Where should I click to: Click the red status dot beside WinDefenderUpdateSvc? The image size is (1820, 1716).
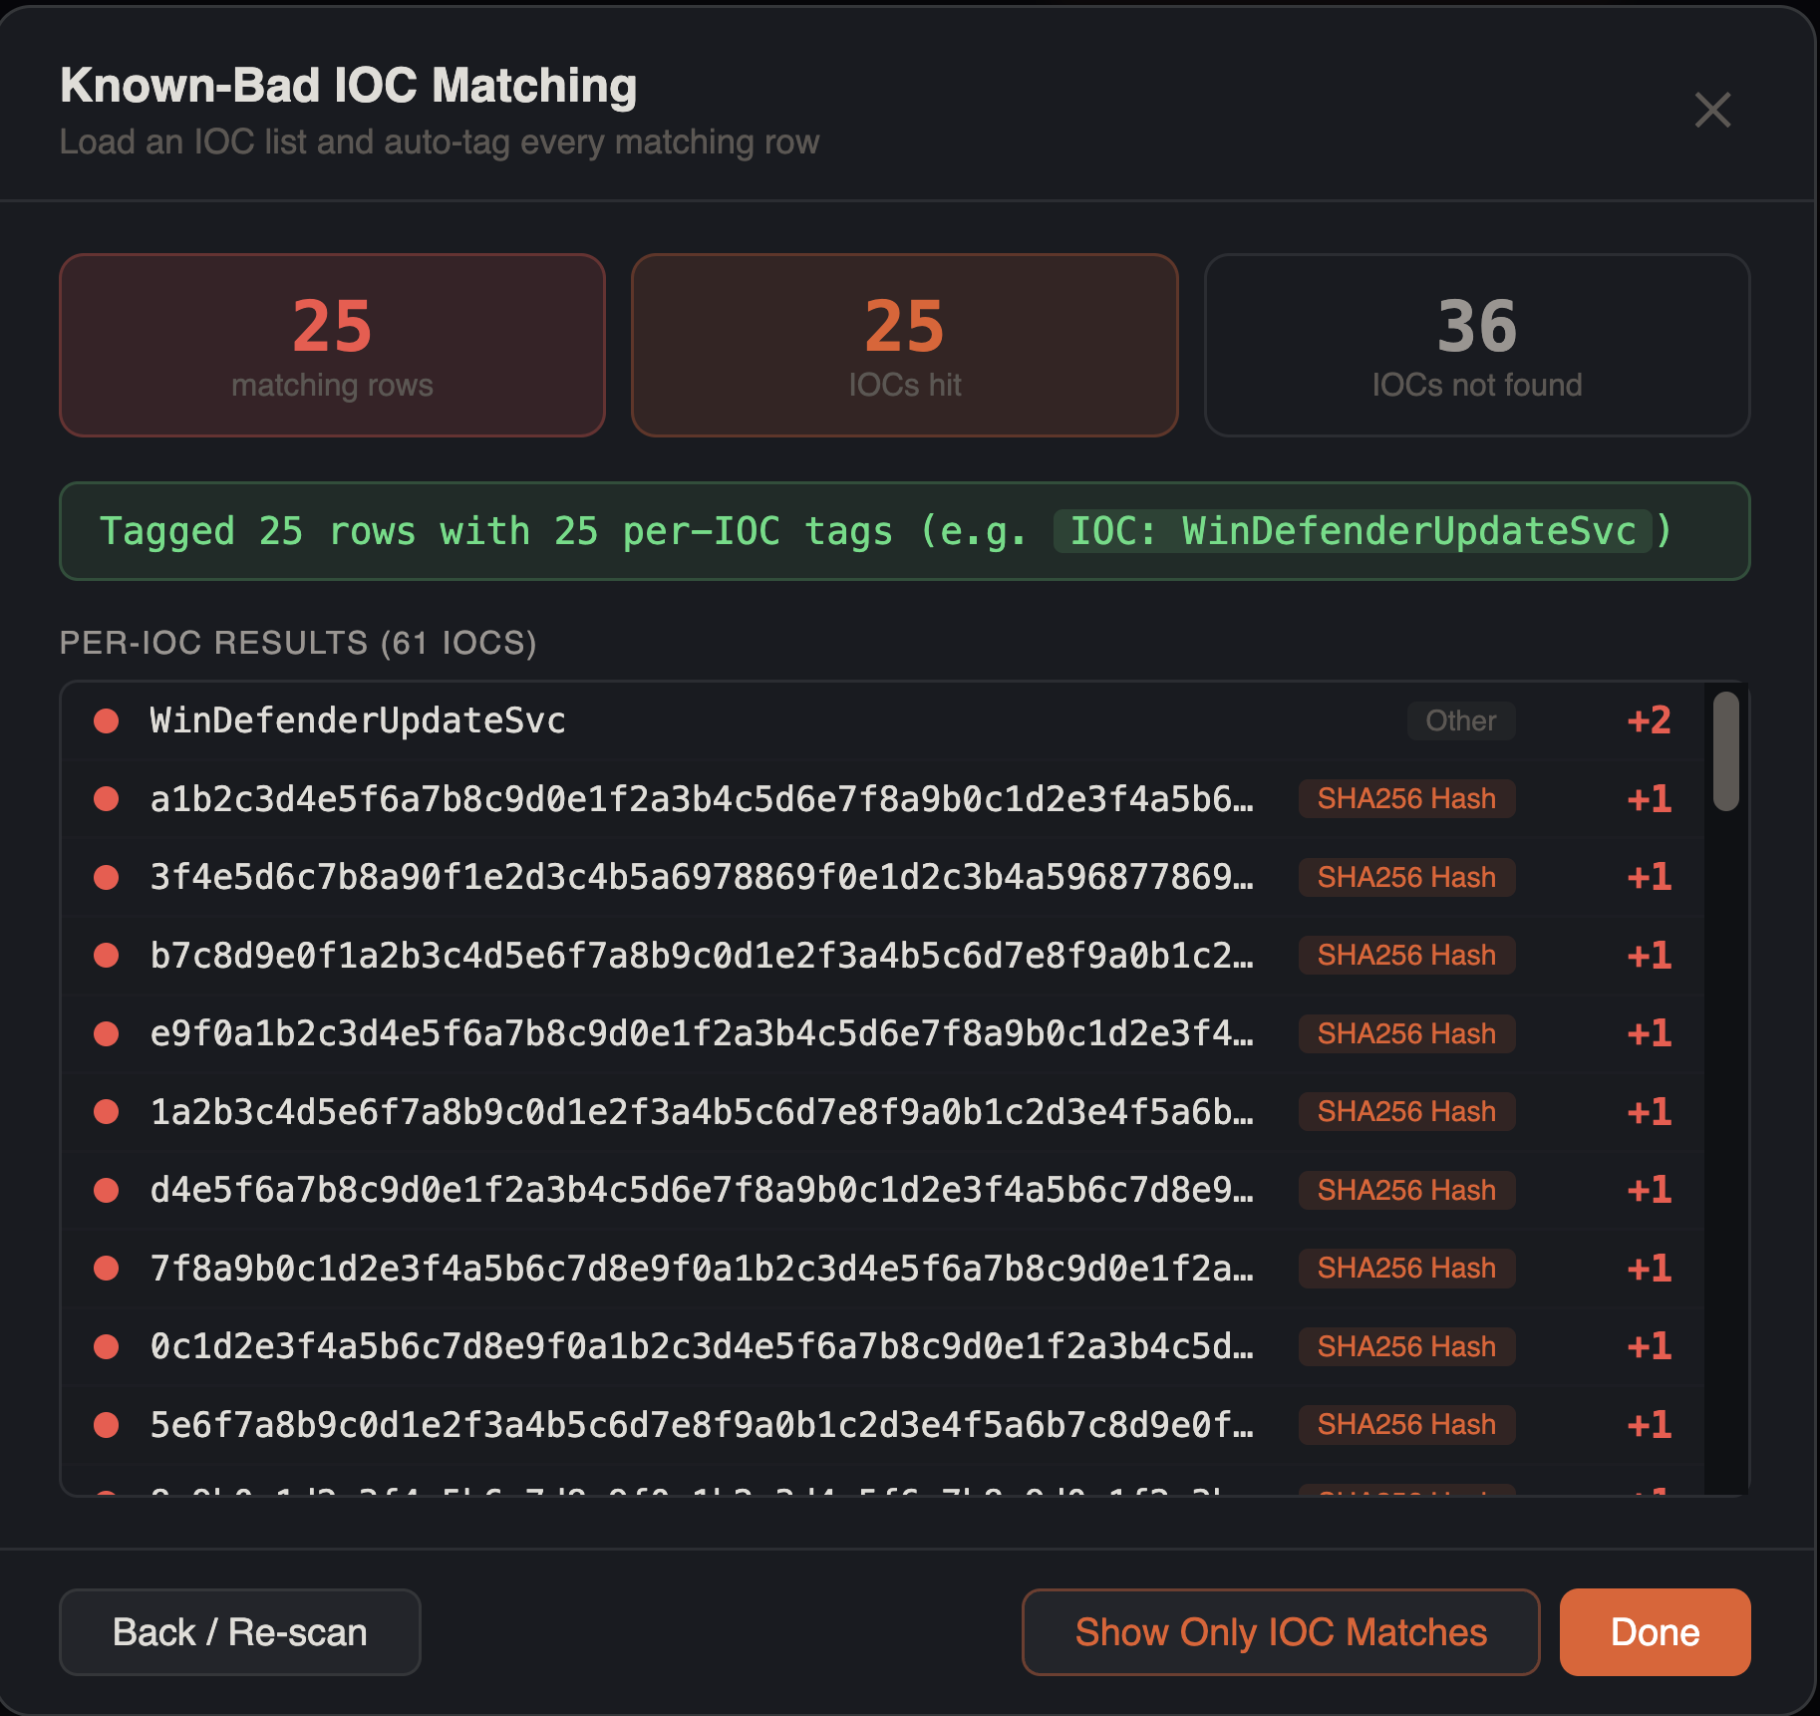tap(107, 720)
